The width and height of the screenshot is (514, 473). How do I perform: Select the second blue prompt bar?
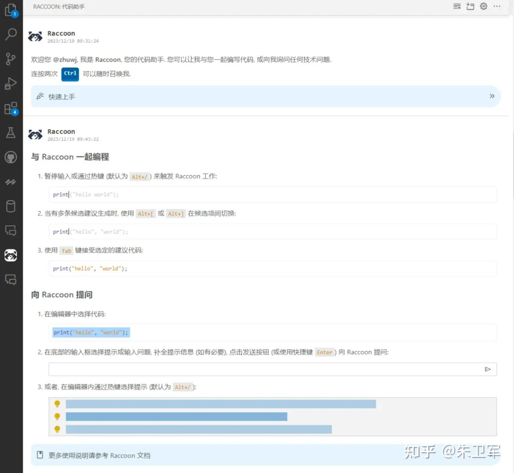pos(177,416)
